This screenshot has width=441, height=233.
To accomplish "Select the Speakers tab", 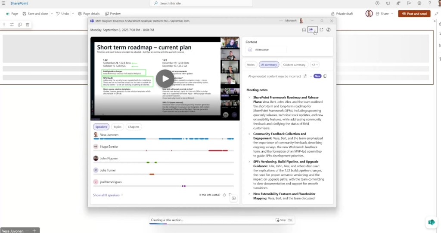I will (101, 127).
